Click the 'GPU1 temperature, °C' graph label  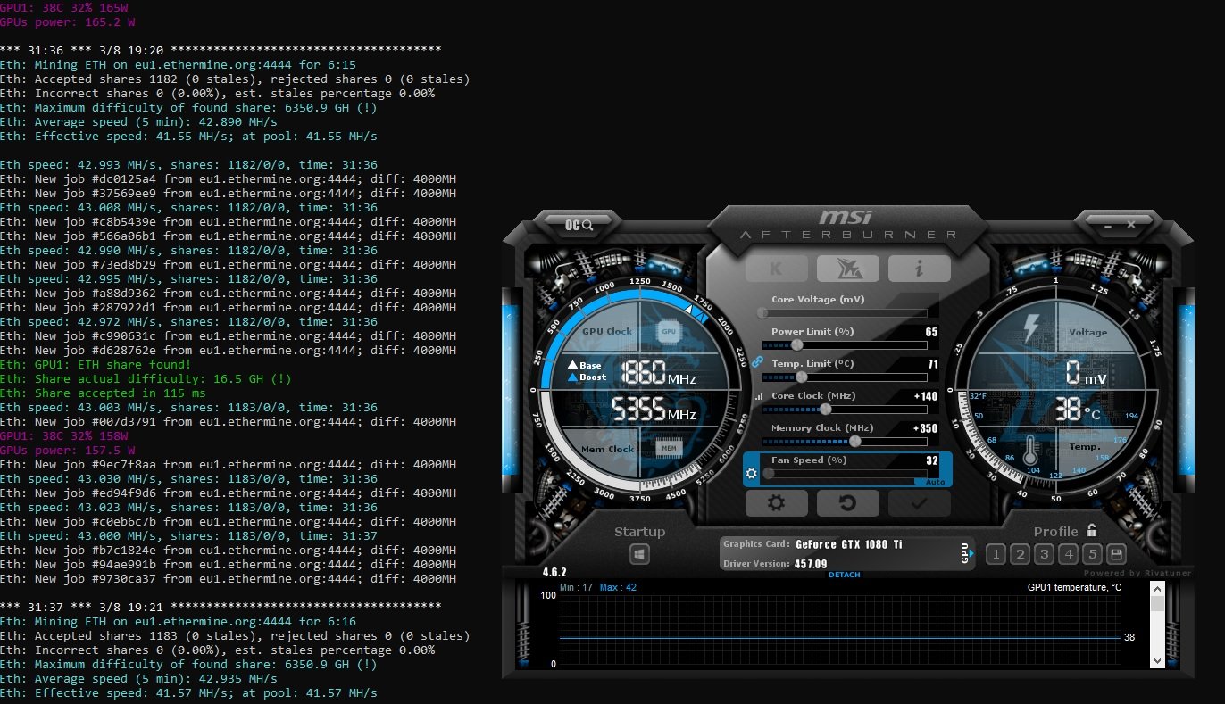(x=1074, y=587)
